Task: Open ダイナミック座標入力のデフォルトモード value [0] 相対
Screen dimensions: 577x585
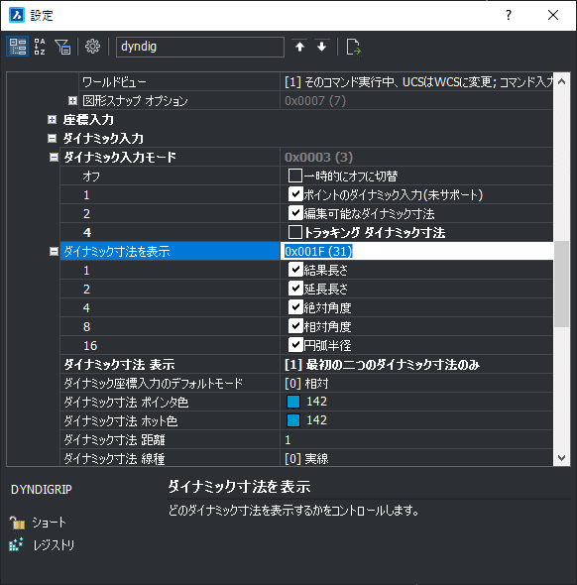Action: [416, 383]
